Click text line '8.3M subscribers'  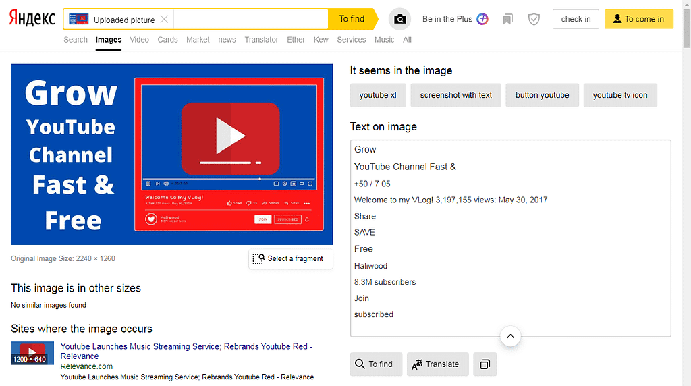[385, 282]
